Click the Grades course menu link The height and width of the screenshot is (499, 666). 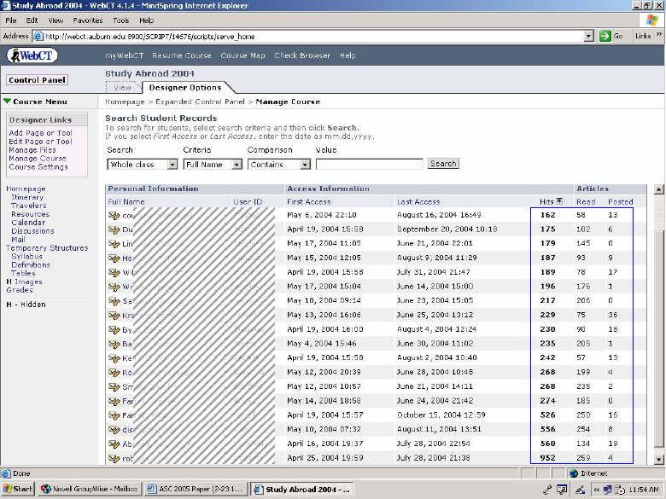pos(20,290)
